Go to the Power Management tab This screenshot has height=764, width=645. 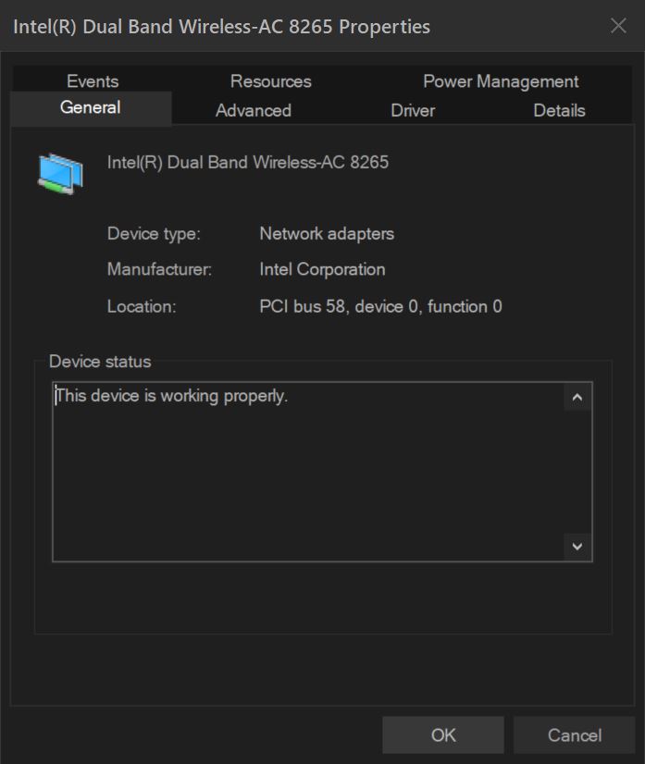[x=501, y=81]
